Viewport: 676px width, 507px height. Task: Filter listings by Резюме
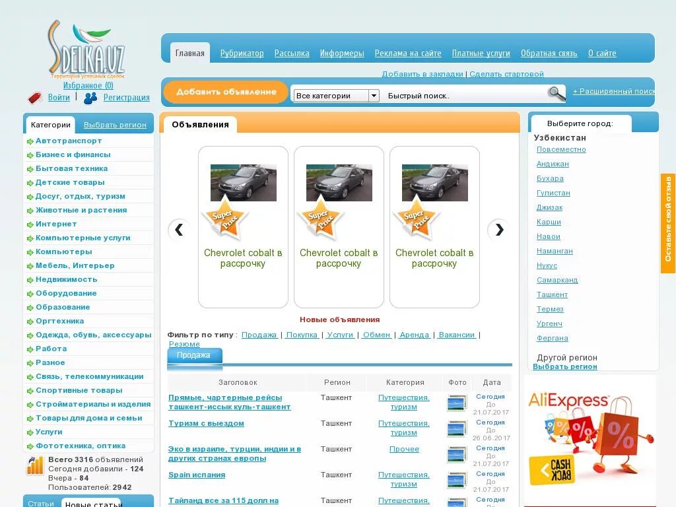(185, 344)
